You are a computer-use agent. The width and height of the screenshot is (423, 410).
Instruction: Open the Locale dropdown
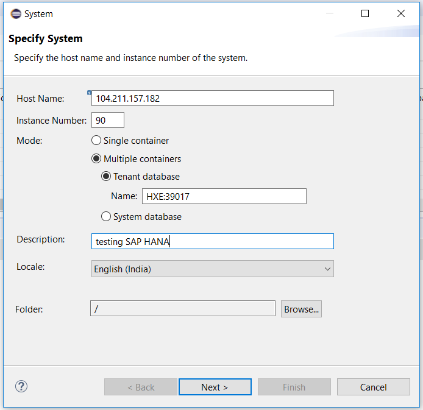(x=212, y=269)
